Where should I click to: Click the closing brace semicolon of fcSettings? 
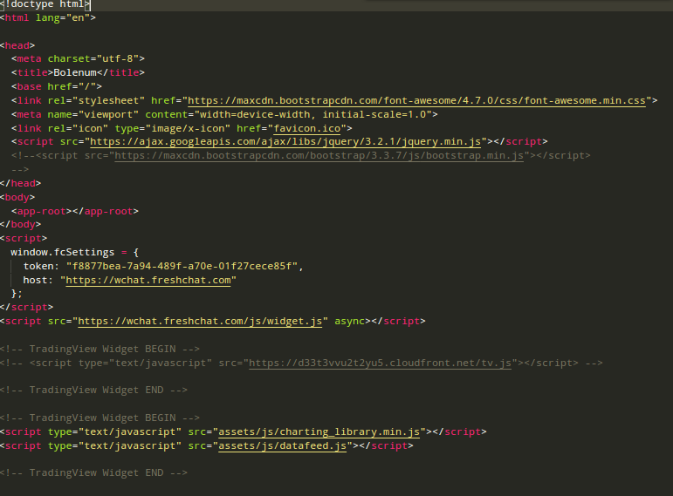[17, 294]
